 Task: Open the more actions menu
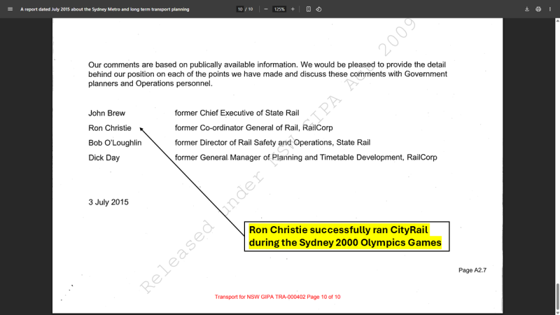(550, 9)
